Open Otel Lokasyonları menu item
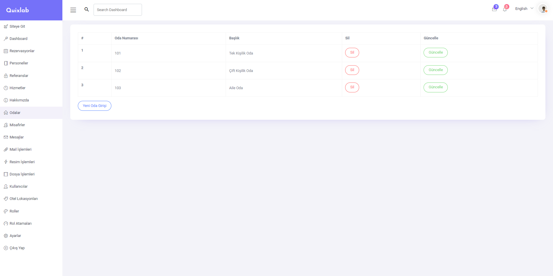This screenshot has width=553, height=276. click(31, 199)
